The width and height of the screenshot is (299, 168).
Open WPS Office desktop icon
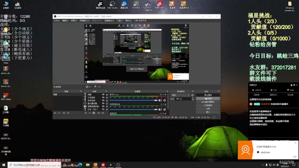6,97
